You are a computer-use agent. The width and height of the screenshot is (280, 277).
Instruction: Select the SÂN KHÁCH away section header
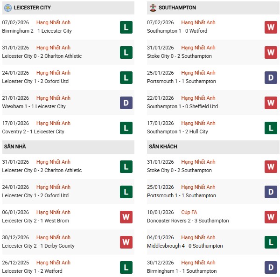pyautogui.click(x=163, y=146)
